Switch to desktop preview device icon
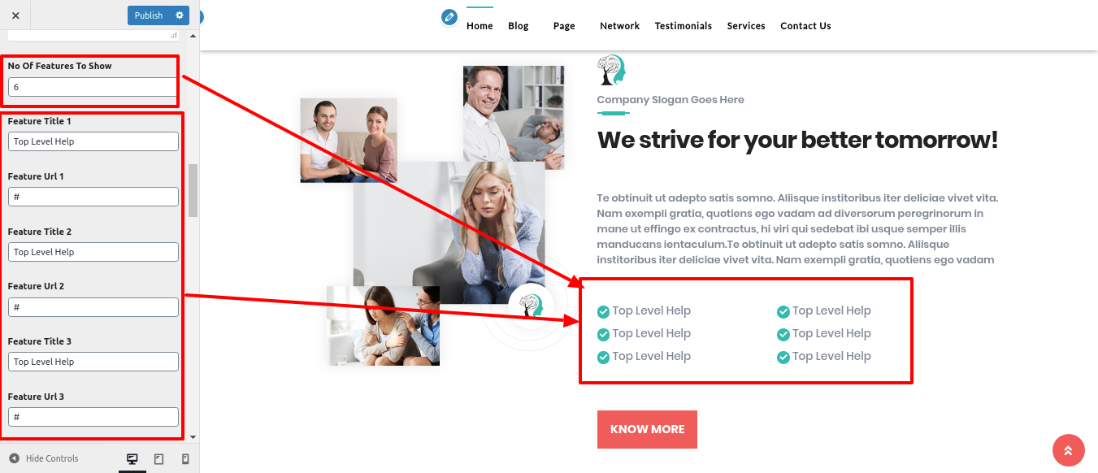 [x=132, y=459]
